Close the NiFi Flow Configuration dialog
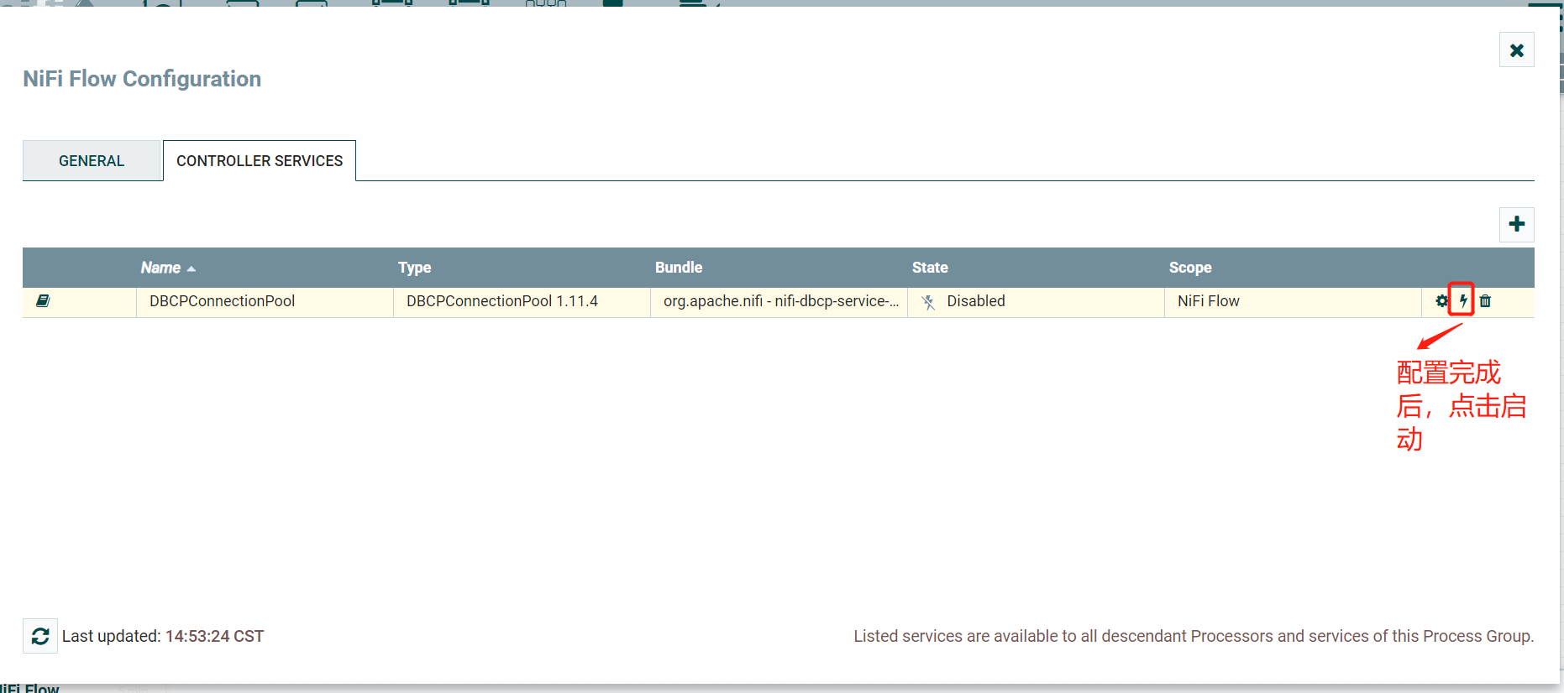1564x693 pixels. coord(1517,50)
